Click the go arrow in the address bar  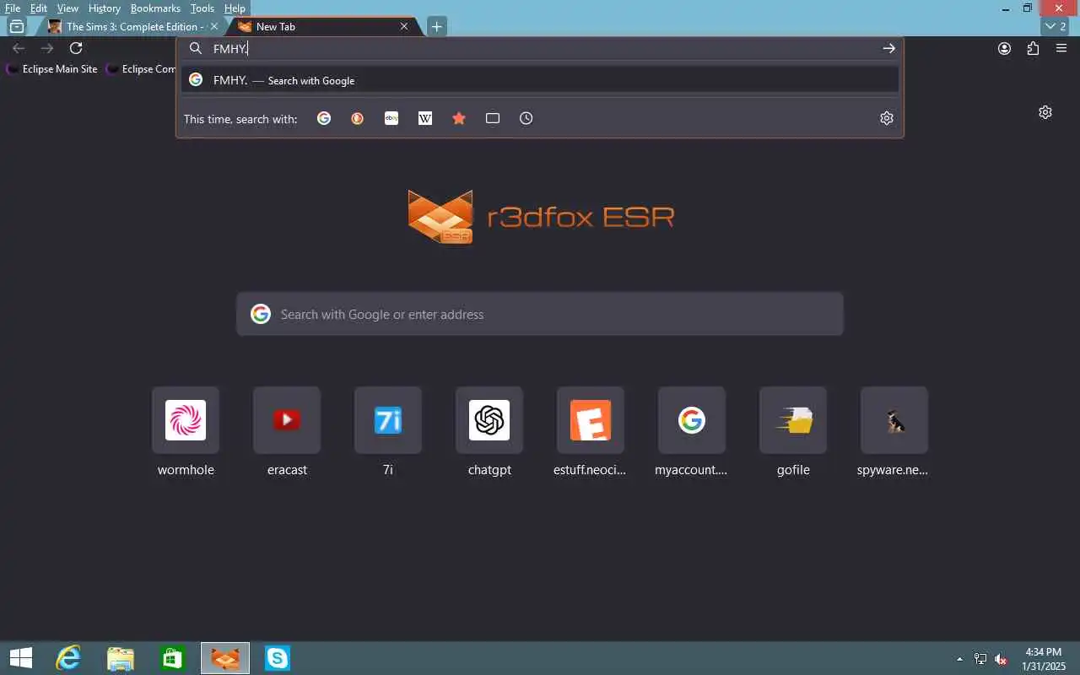click(888, 48)
